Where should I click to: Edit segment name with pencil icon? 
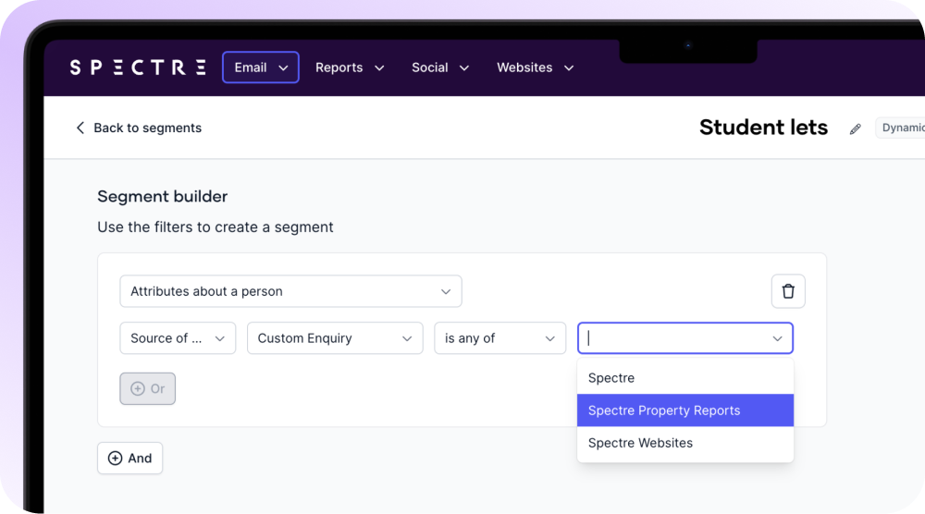[x=856, y=129]
